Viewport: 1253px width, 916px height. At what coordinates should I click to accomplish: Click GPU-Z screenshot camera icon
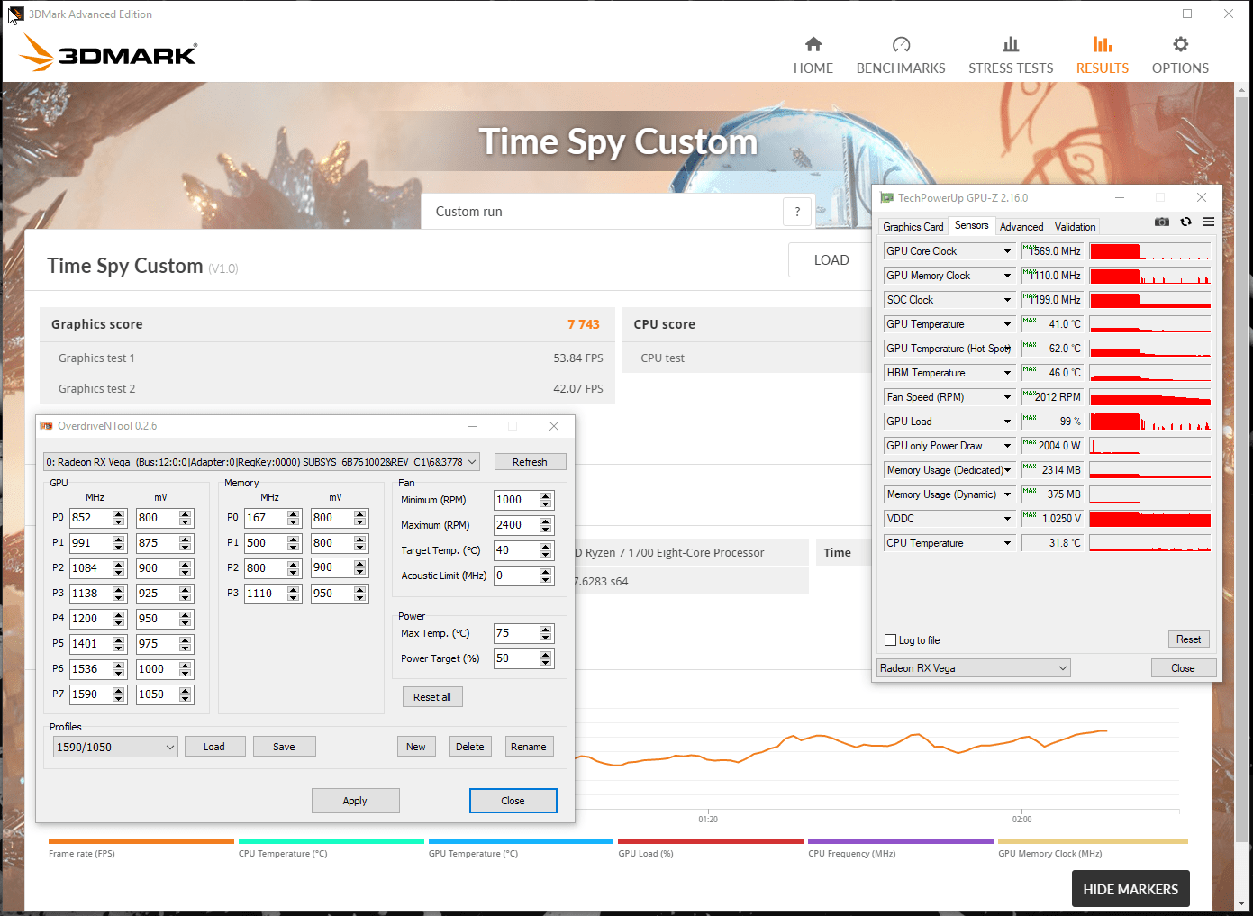1162,222
